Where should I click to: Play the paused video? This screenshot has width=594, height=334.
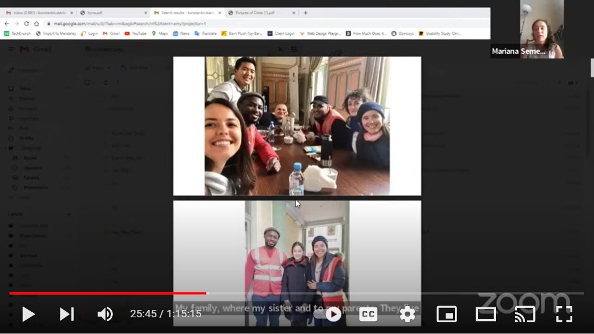coord(28,314)
